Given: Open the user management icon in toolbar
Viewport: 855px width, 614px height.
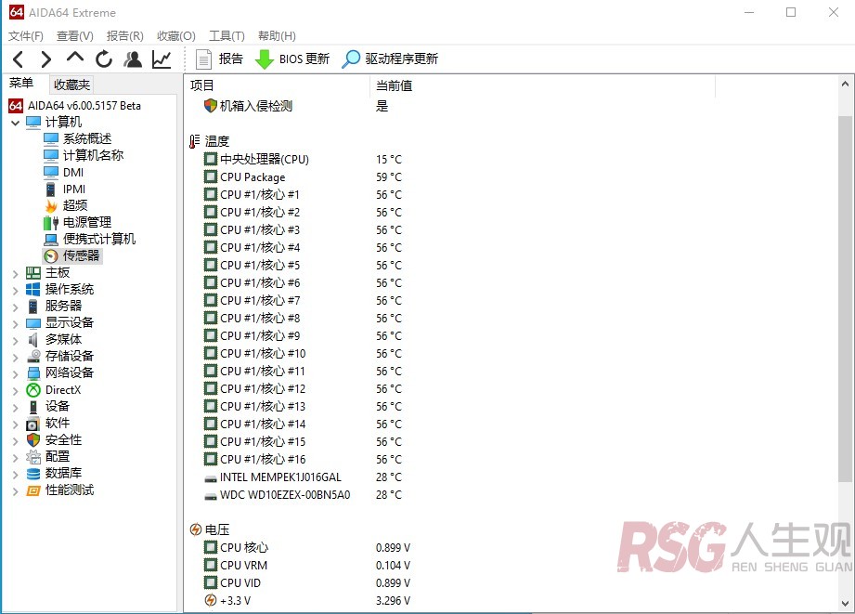Looking at the screenshot, I should tap(133, 59).
